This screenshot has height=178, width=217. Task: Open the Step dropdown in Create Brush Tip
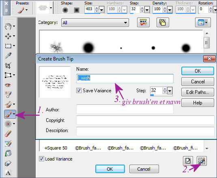click(170, 91)
